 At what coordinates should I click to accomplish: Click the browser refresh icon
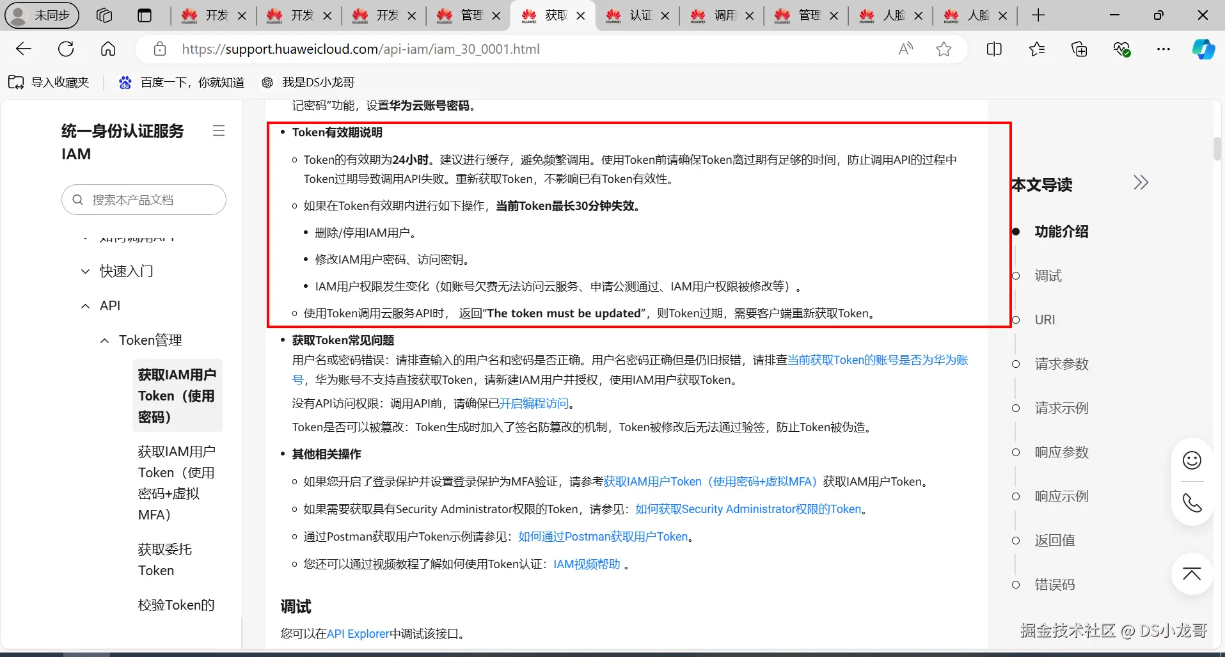coord(66,49)
